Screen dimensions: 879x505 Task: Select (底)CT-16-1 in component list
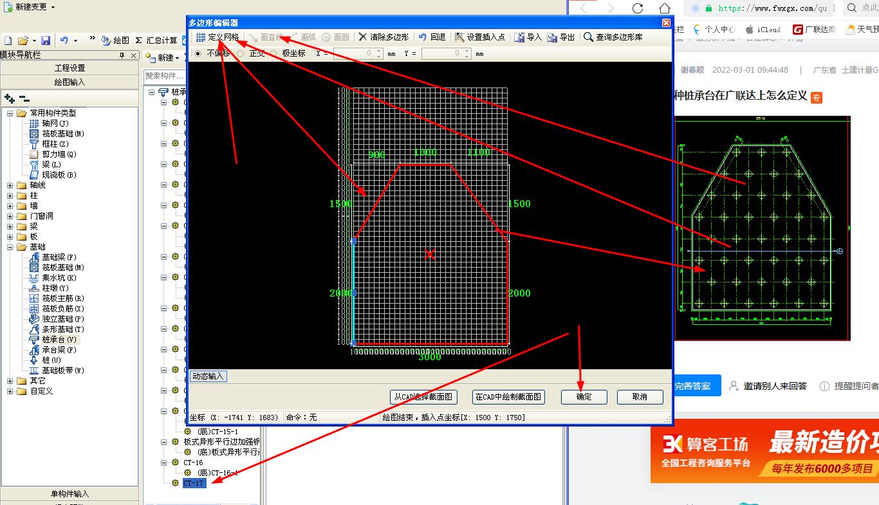point(217,473)
